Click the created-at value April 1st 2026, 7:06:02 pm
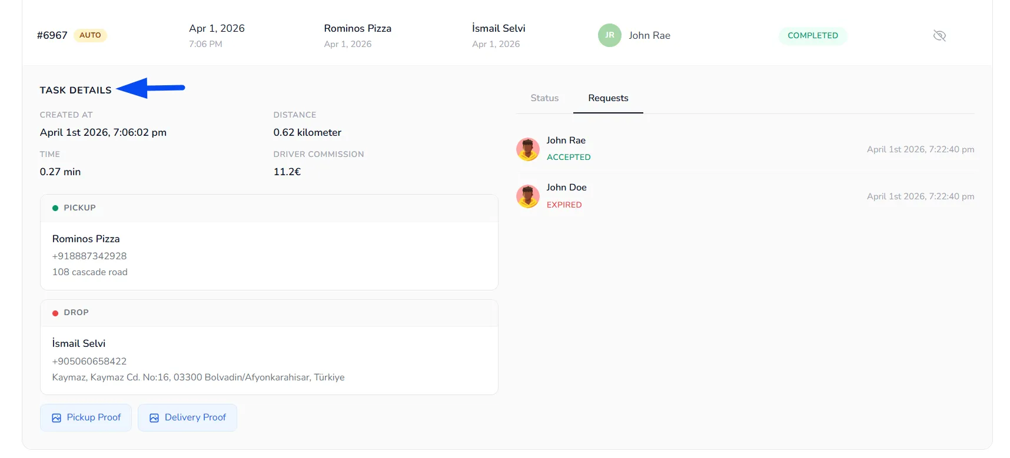Viewport: 1010px width, 458px height. (103, 132)
